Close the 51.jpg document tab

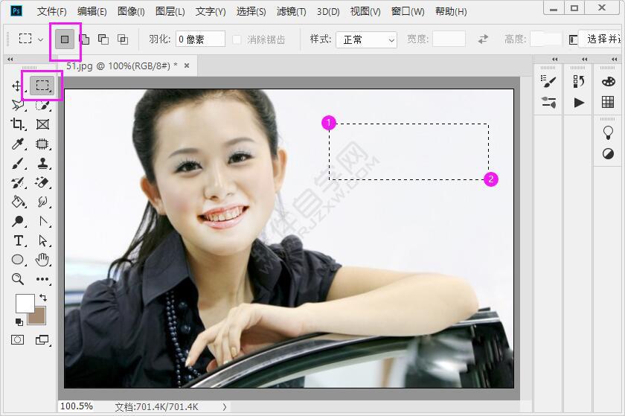coord(187,65)
